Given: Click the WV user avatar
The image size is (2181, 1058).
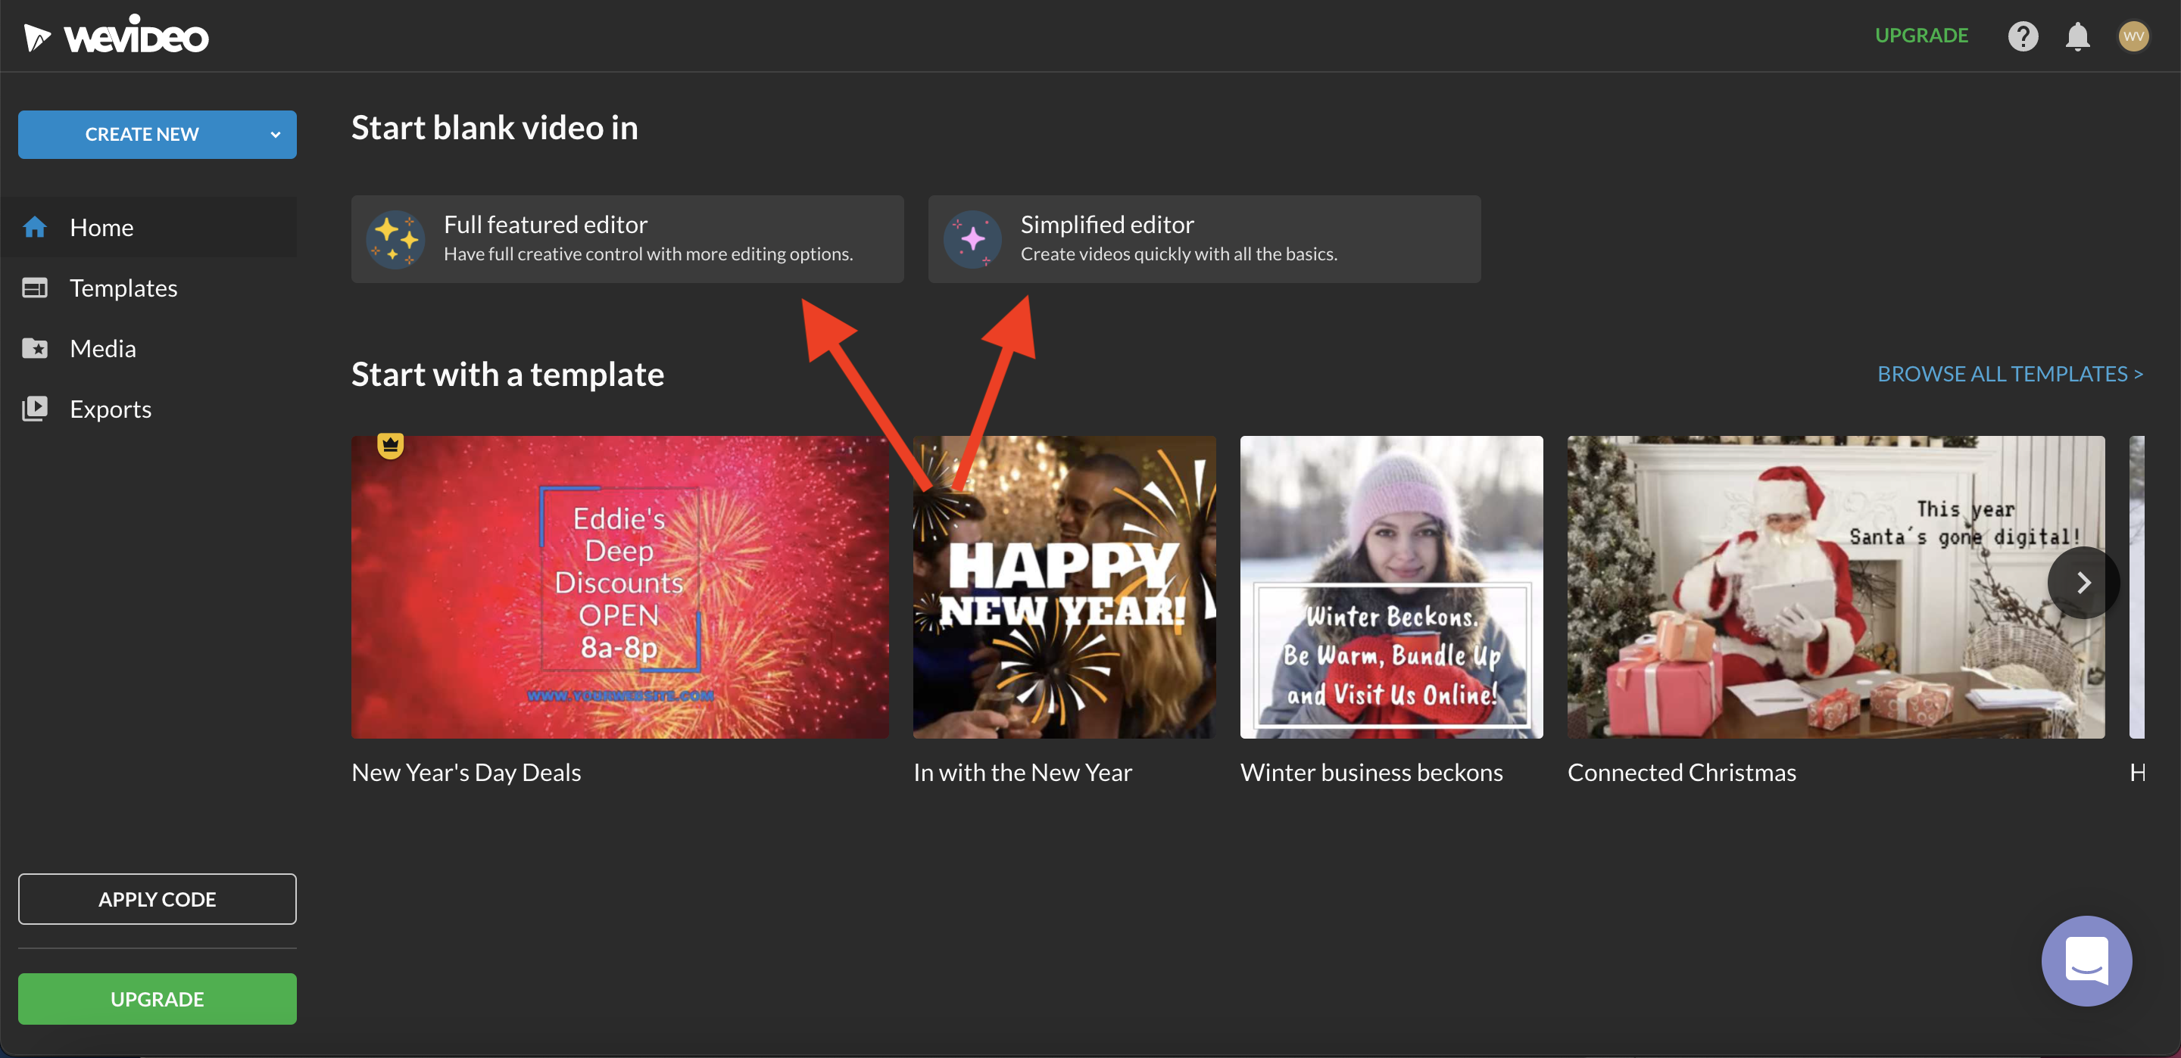Looking at the screenshot, I should point(2135,36).
